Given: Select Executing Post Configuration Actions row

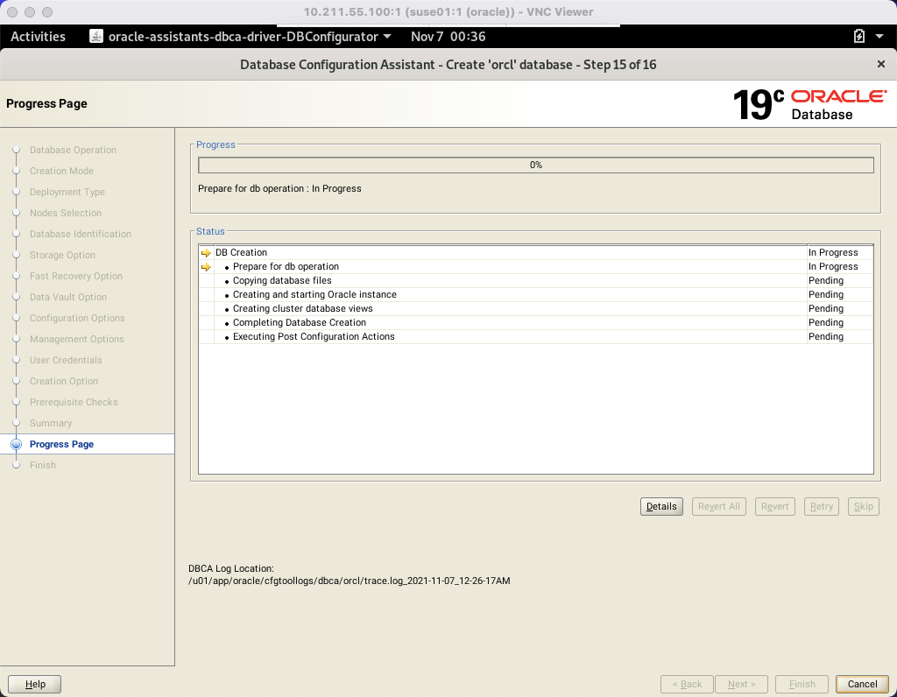Looking at the screenshot, I should [535, 337].
